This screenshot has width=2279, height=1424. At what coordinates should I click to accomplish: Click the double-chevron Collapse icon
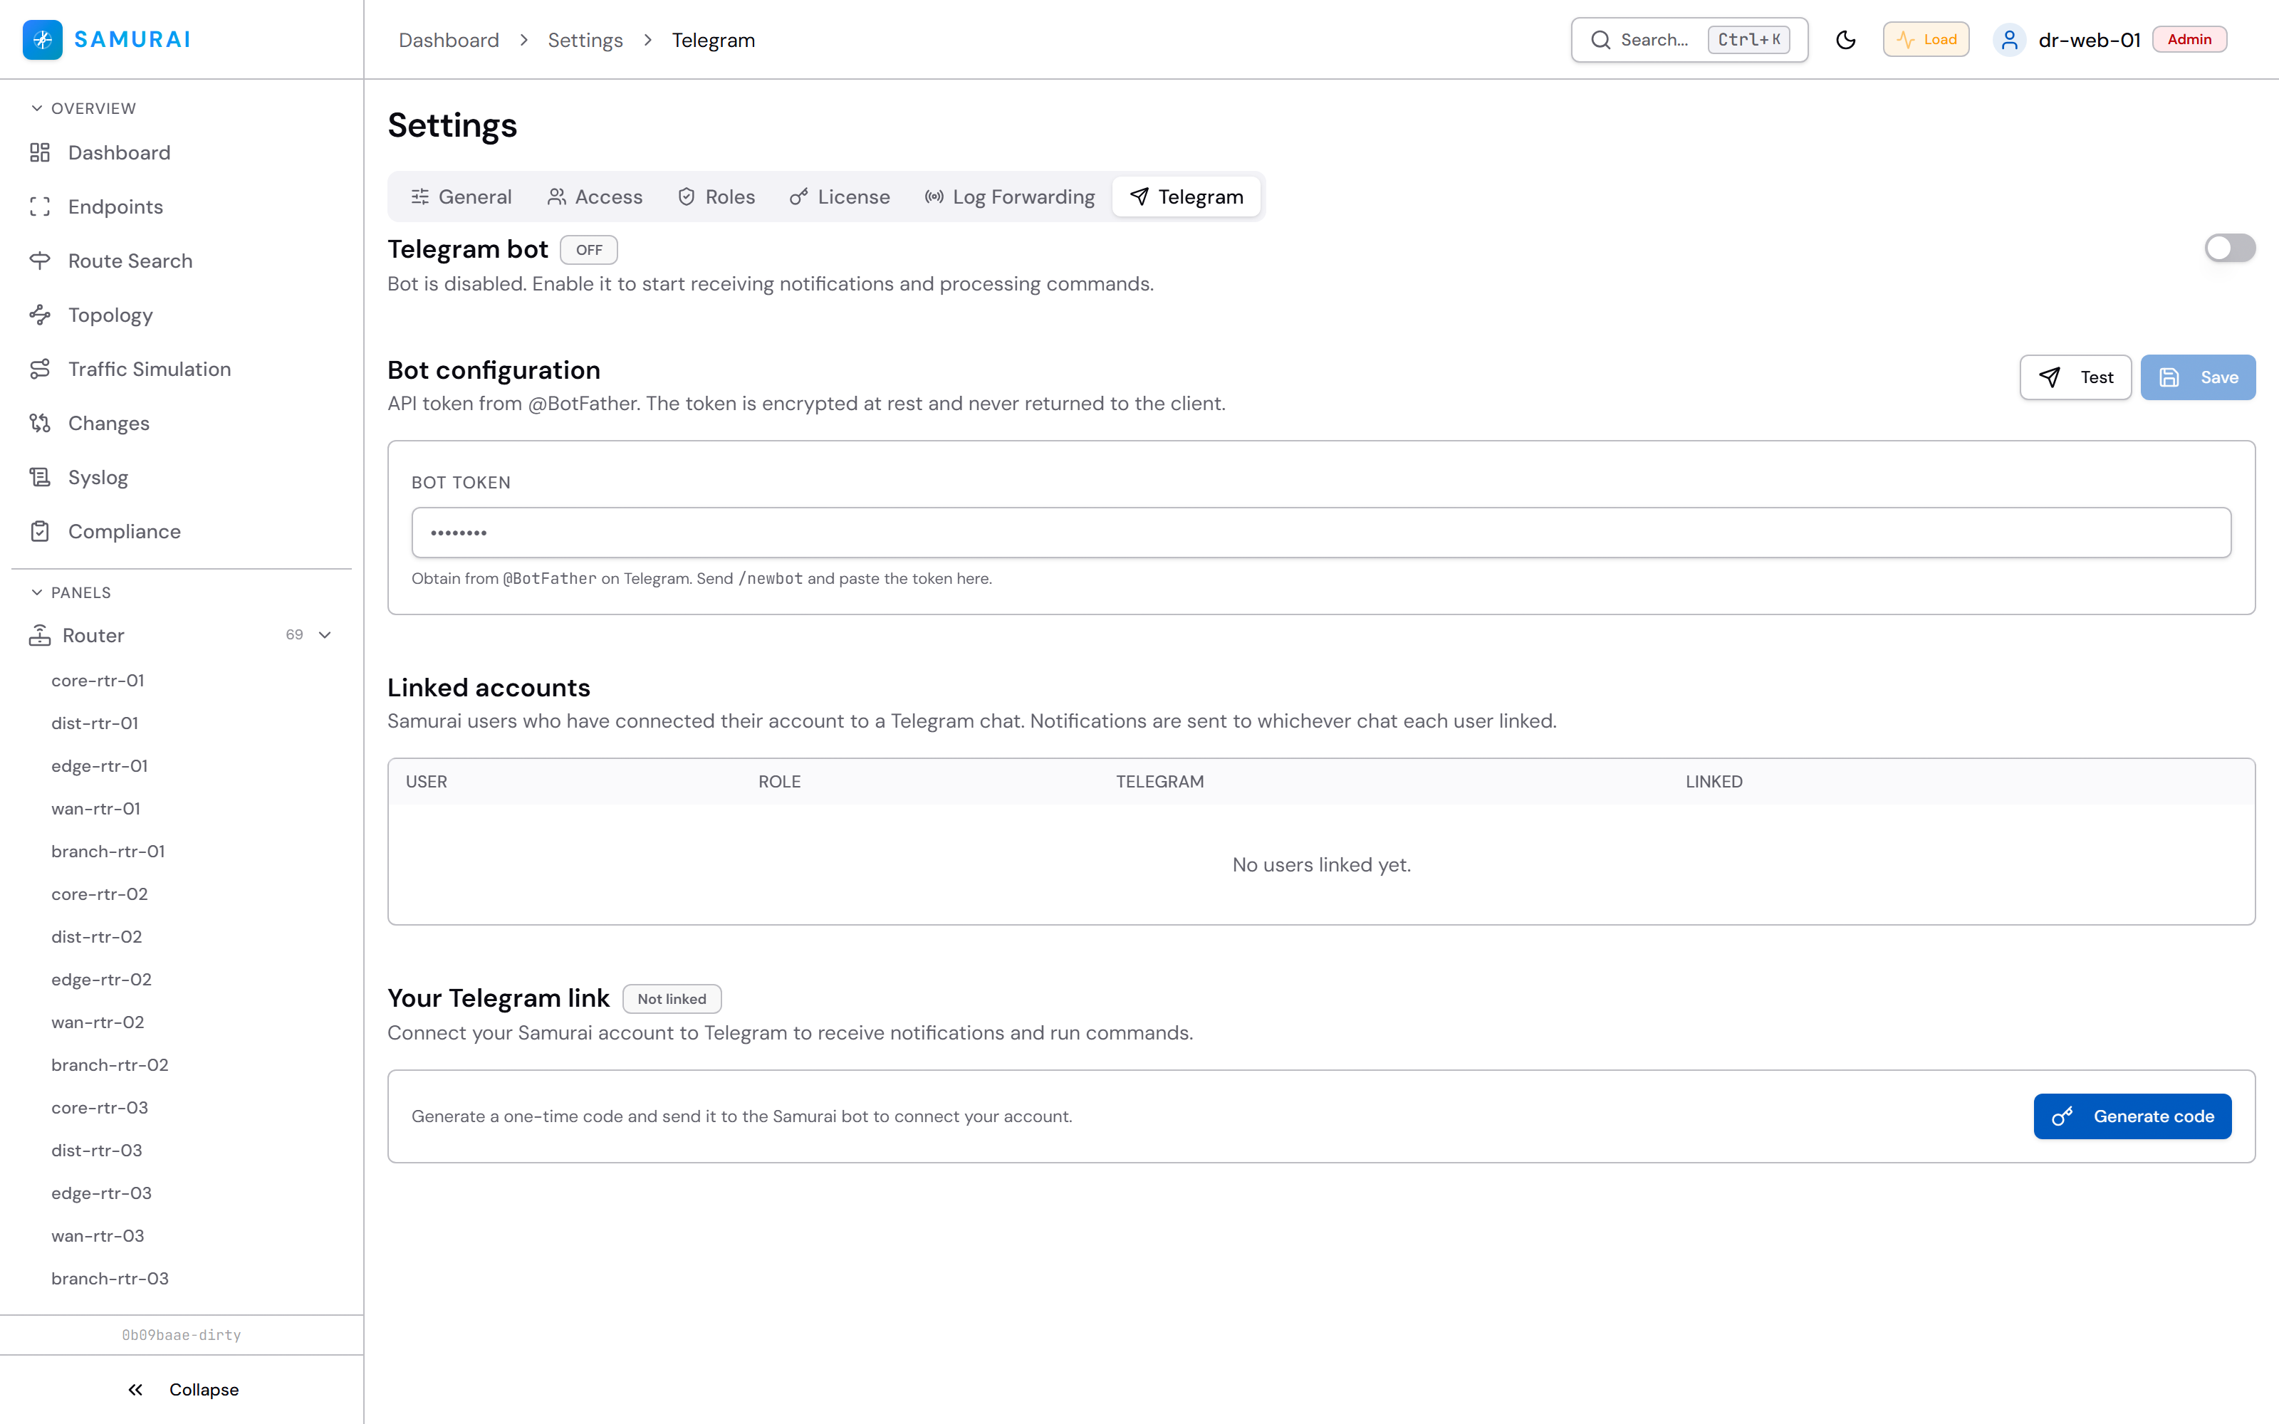tap(135, 1390)
